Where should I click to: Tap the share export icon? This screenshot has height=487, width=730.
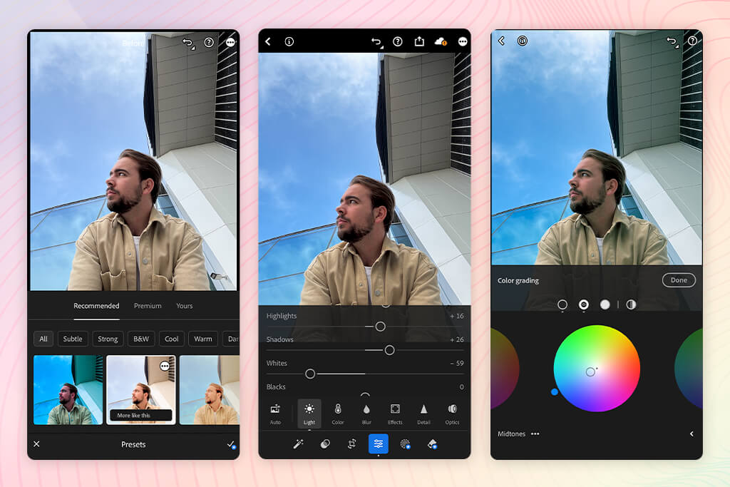point(419,41)
